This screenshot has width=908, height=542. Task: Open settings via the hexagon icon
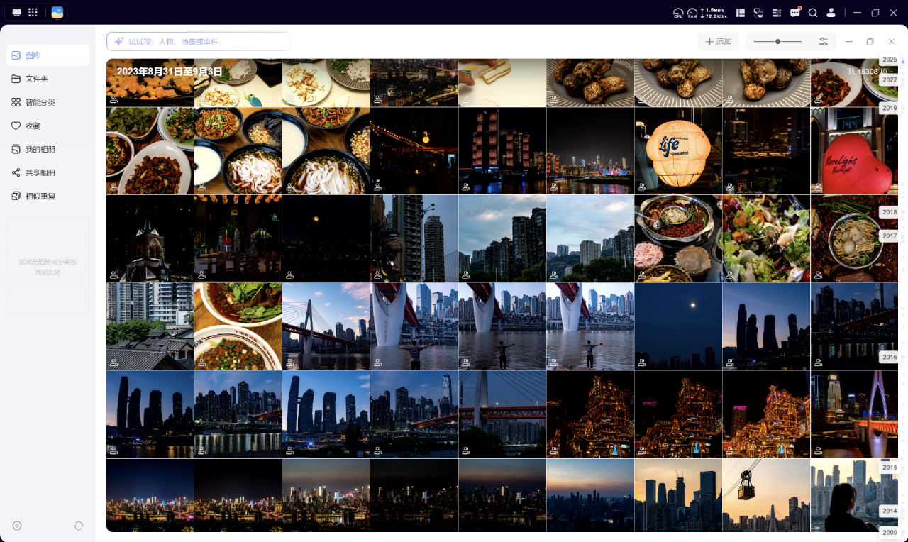(17, 526)
